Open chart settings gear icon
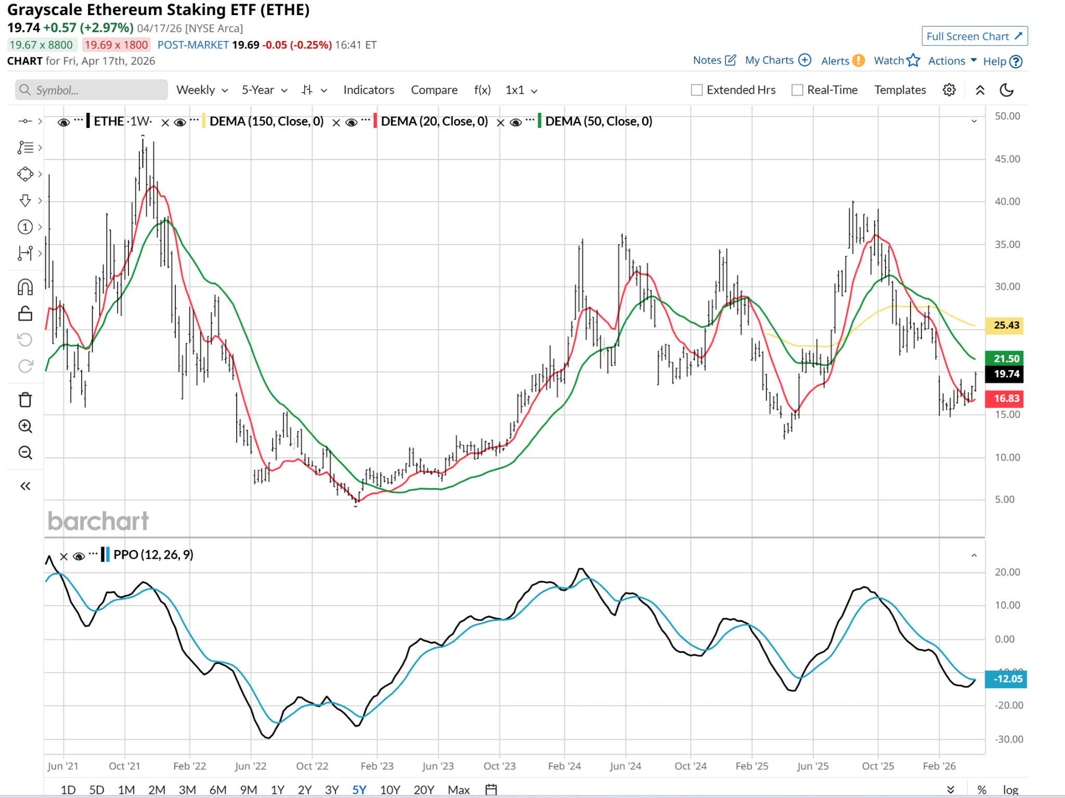1065x798 pixels. [949, 90]
